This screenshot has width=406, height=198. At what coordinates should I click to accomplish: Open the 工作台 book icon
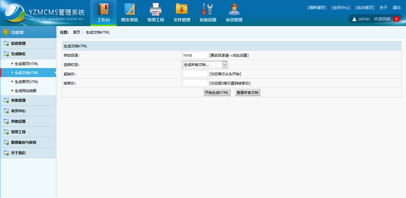[x=103, y=9]
